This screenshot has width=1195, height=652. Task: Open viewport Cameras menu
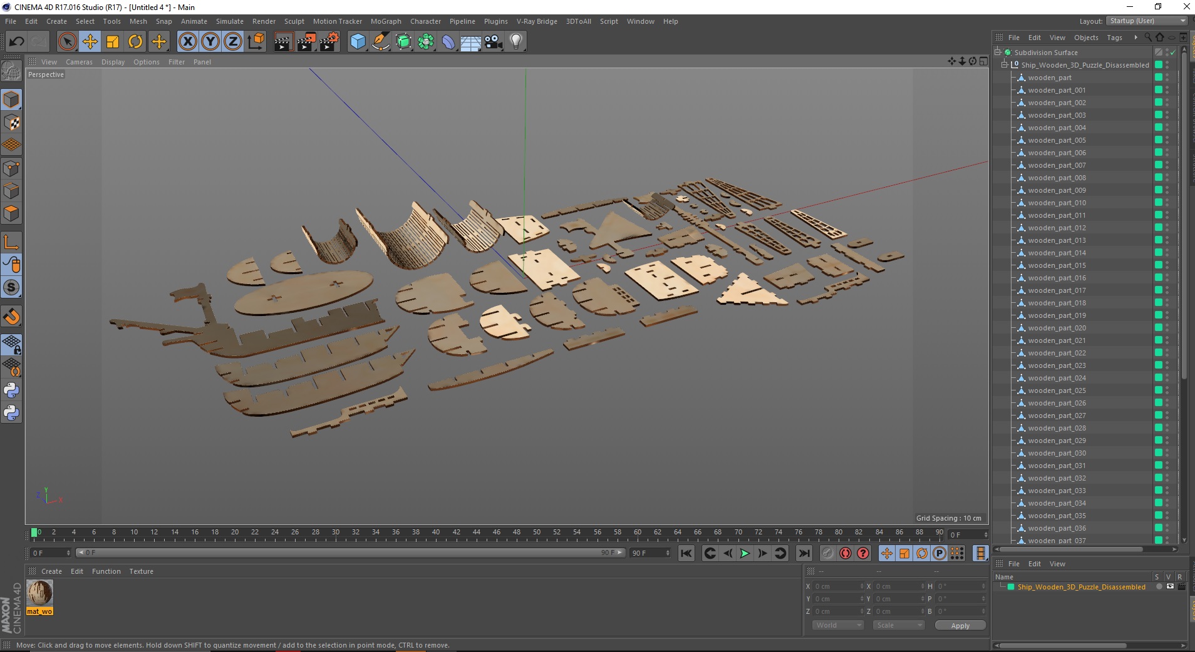tap(79, 62)
